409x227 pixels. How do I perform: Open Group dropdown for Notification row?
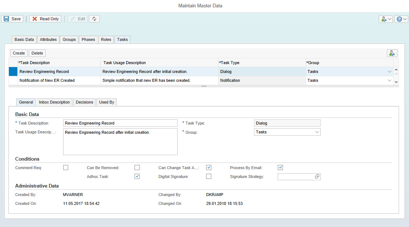point(389,80)
